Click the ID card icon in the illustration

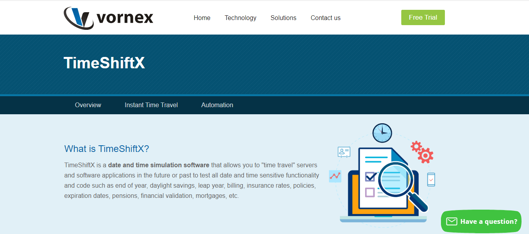coord(344,152)
